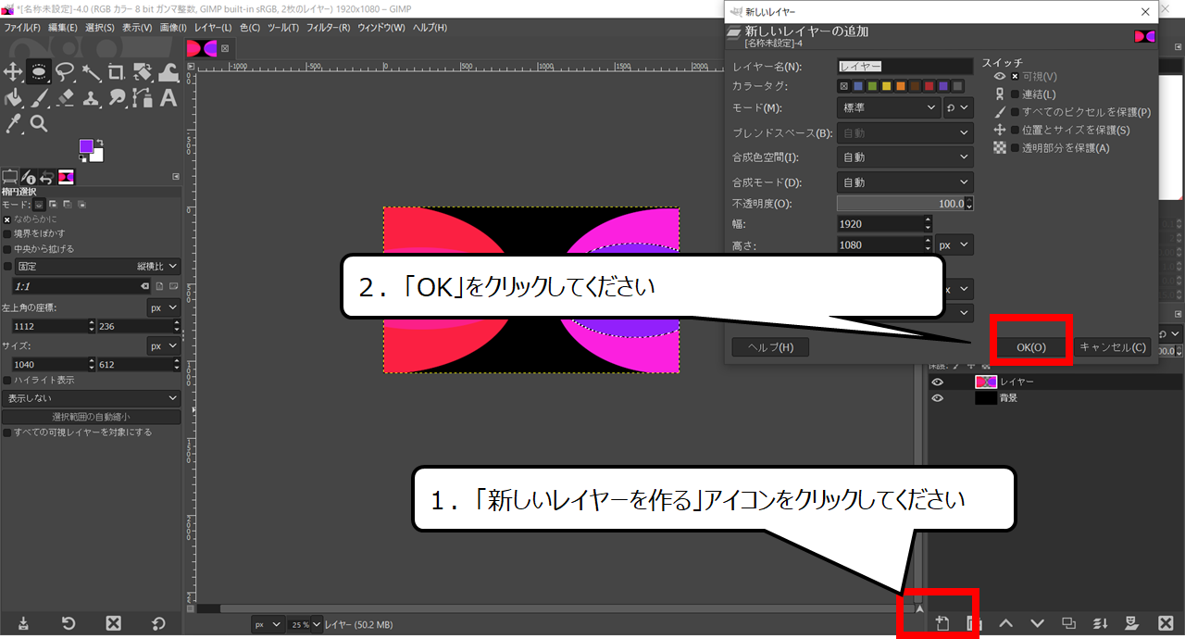This screenshot has height=639, width=1185.
Task: Open the フィルター(R) menu
Action: pos(328,28)
